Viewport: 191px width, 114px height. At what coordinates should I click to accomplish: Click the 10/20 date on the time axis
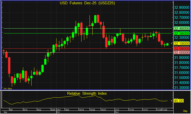(93, 109)
